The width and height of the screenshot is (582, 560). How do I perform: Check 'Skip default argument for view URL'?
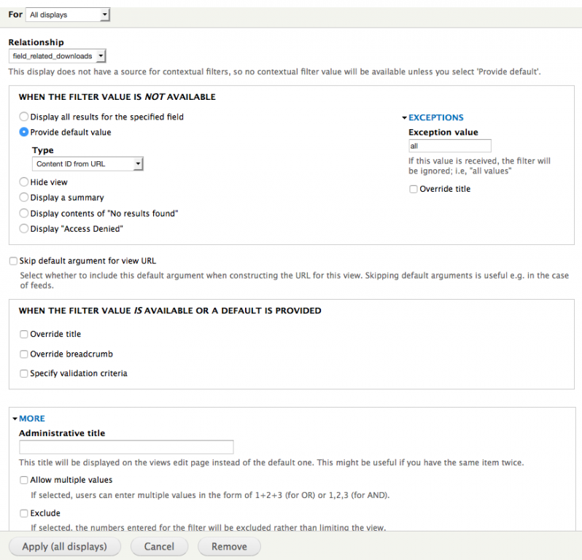click(13, 261)
